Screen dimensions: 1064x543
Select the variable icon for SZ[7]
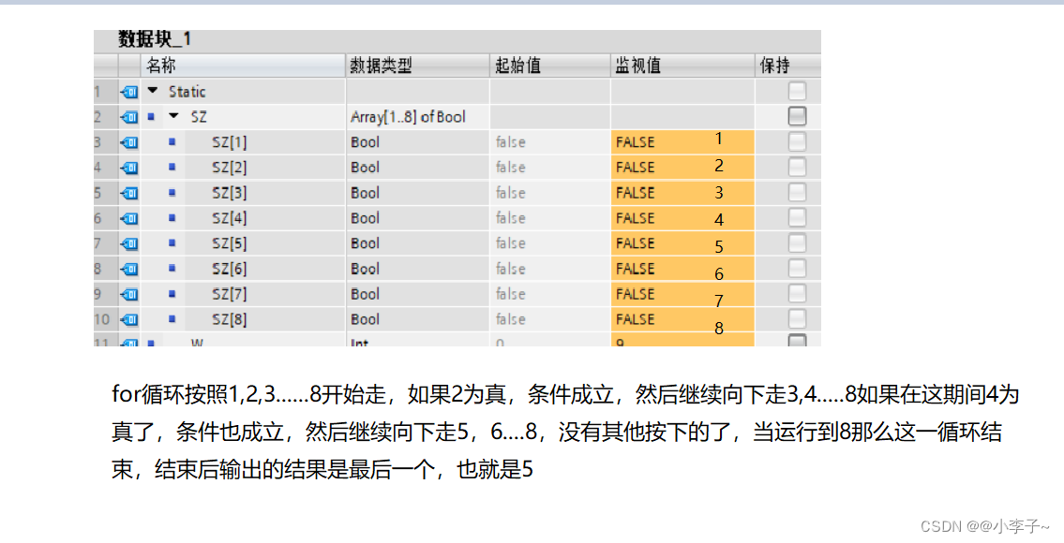click(128, 294)
